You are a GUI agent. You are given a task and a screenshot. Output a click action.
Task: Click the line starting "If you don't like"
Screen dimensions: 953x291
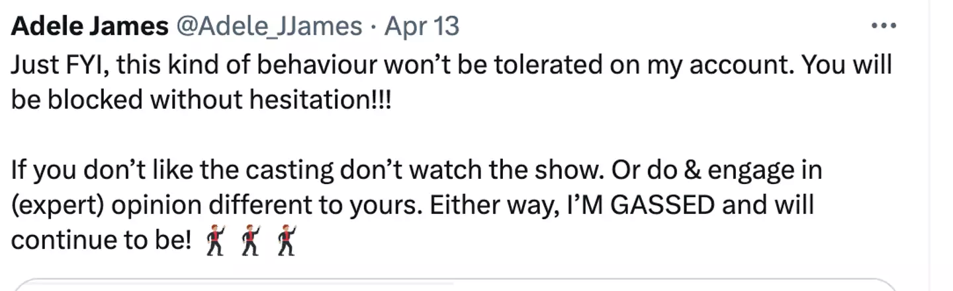click(x=416, y=170)
